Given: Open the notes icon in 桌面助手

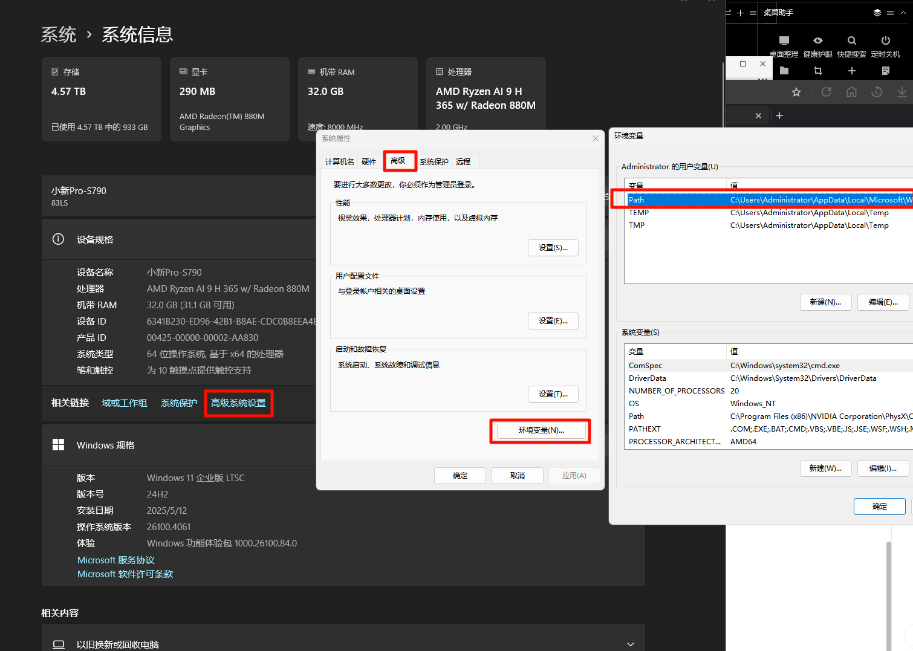Looking at the screenshot, I should point(886,71).
